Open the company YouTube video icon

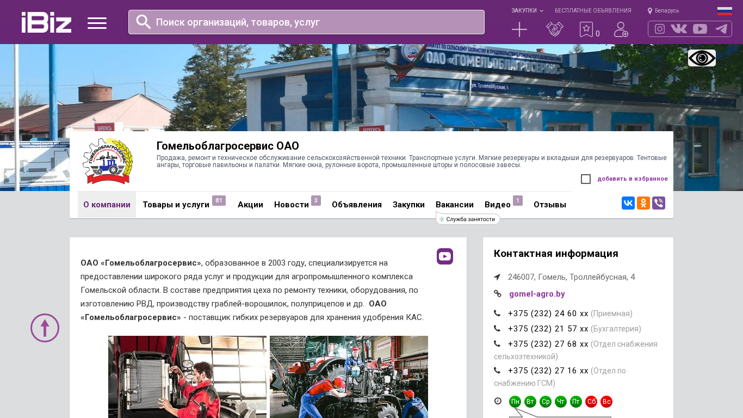(x=445, y=256)
